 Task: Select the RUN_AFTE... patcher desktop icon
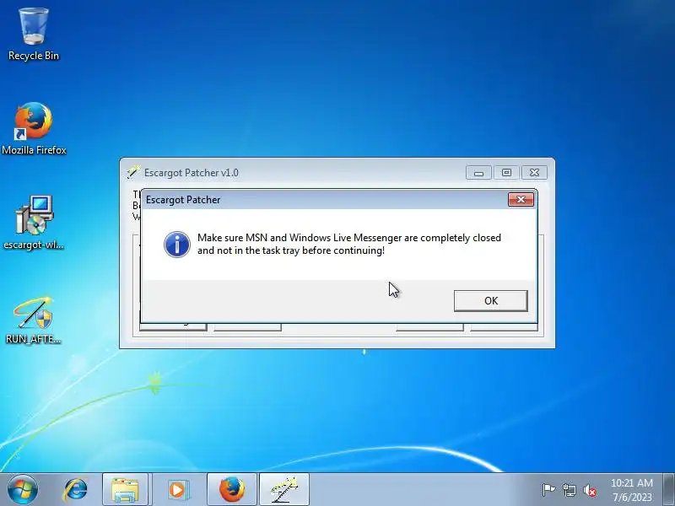(34, 320)
